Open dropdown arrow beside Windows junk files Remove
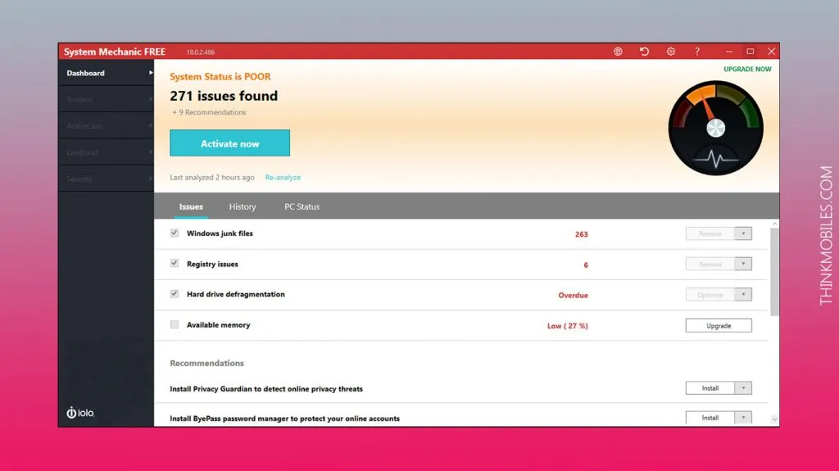Screen dimensions: 839x471 tap(743, 233)
